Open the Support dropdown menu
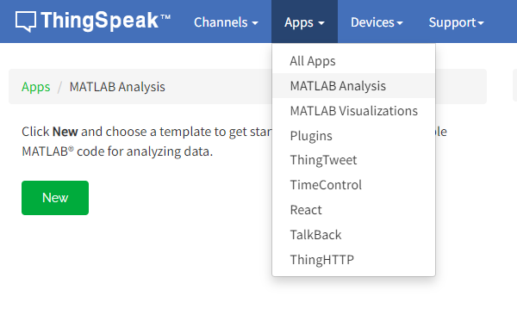The height and width of the screenshot is (327, 517). click(456, 22)
